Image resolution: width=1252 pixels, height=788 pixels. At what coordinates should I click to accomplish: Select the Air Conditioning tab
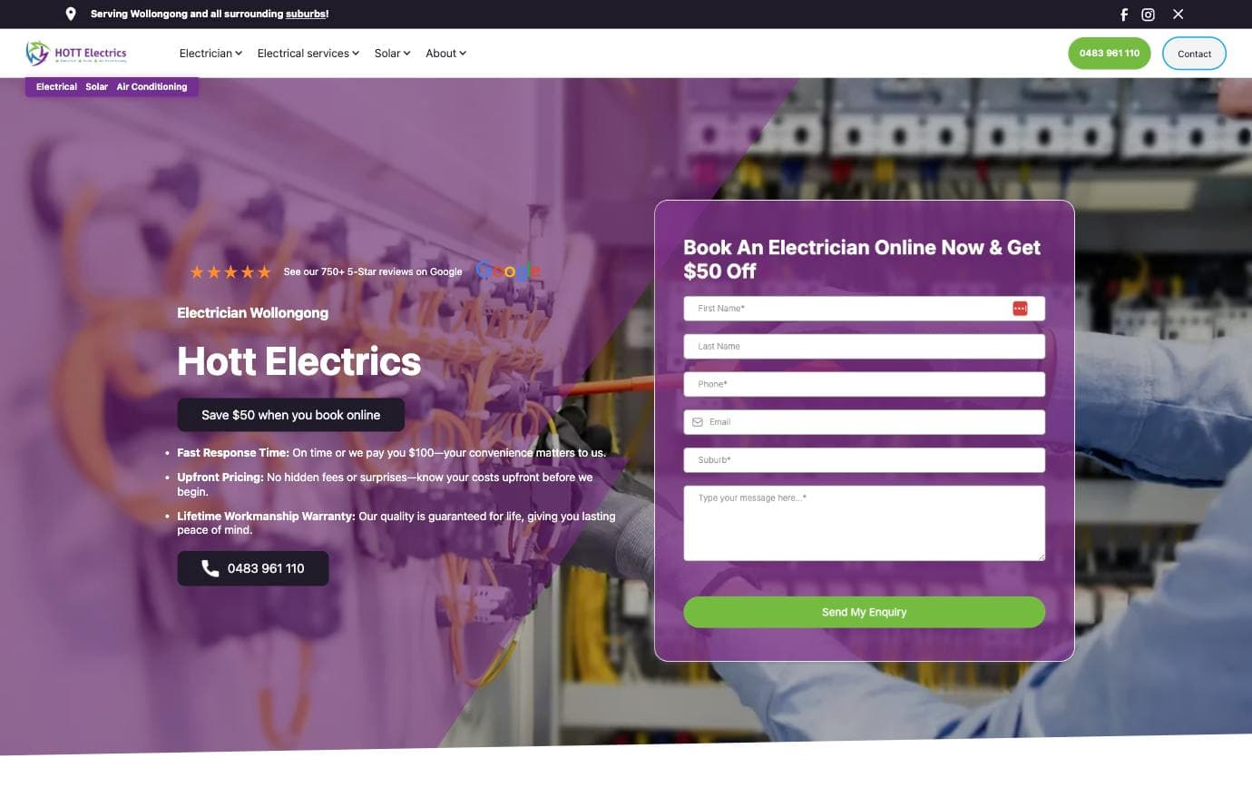click(x=152, y=87)
